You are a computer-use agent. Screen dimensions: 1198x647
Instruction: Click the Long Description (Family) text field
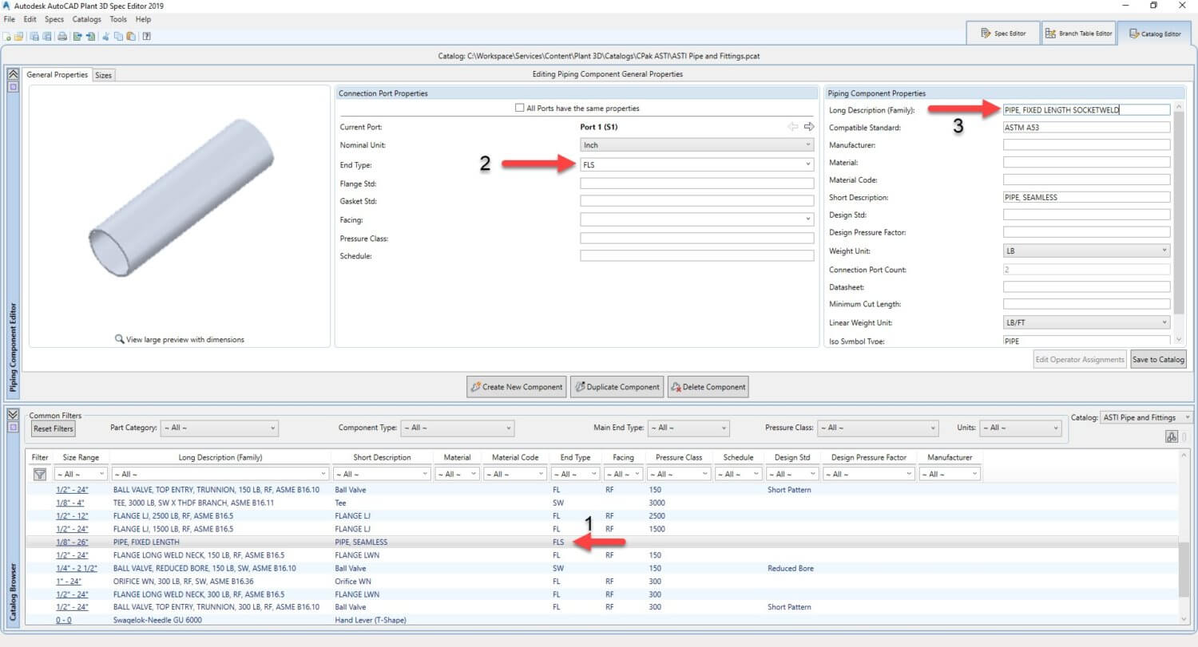[1085, 110]
